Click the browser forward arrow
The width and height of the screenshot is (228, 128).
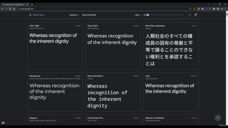click(6, 9)
